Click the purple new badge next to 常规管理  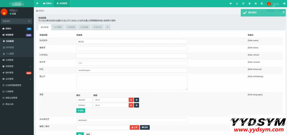coord(29,35)
